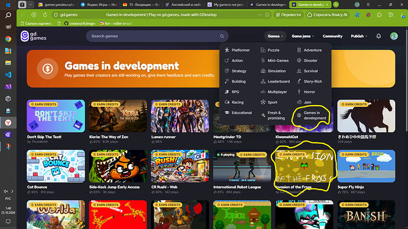Image resolution: width=408 pixels, height=229 pixels.
Task: Open creatiosoft/engine bookmark
Action: pyautogui.click(x=80, y=24)
